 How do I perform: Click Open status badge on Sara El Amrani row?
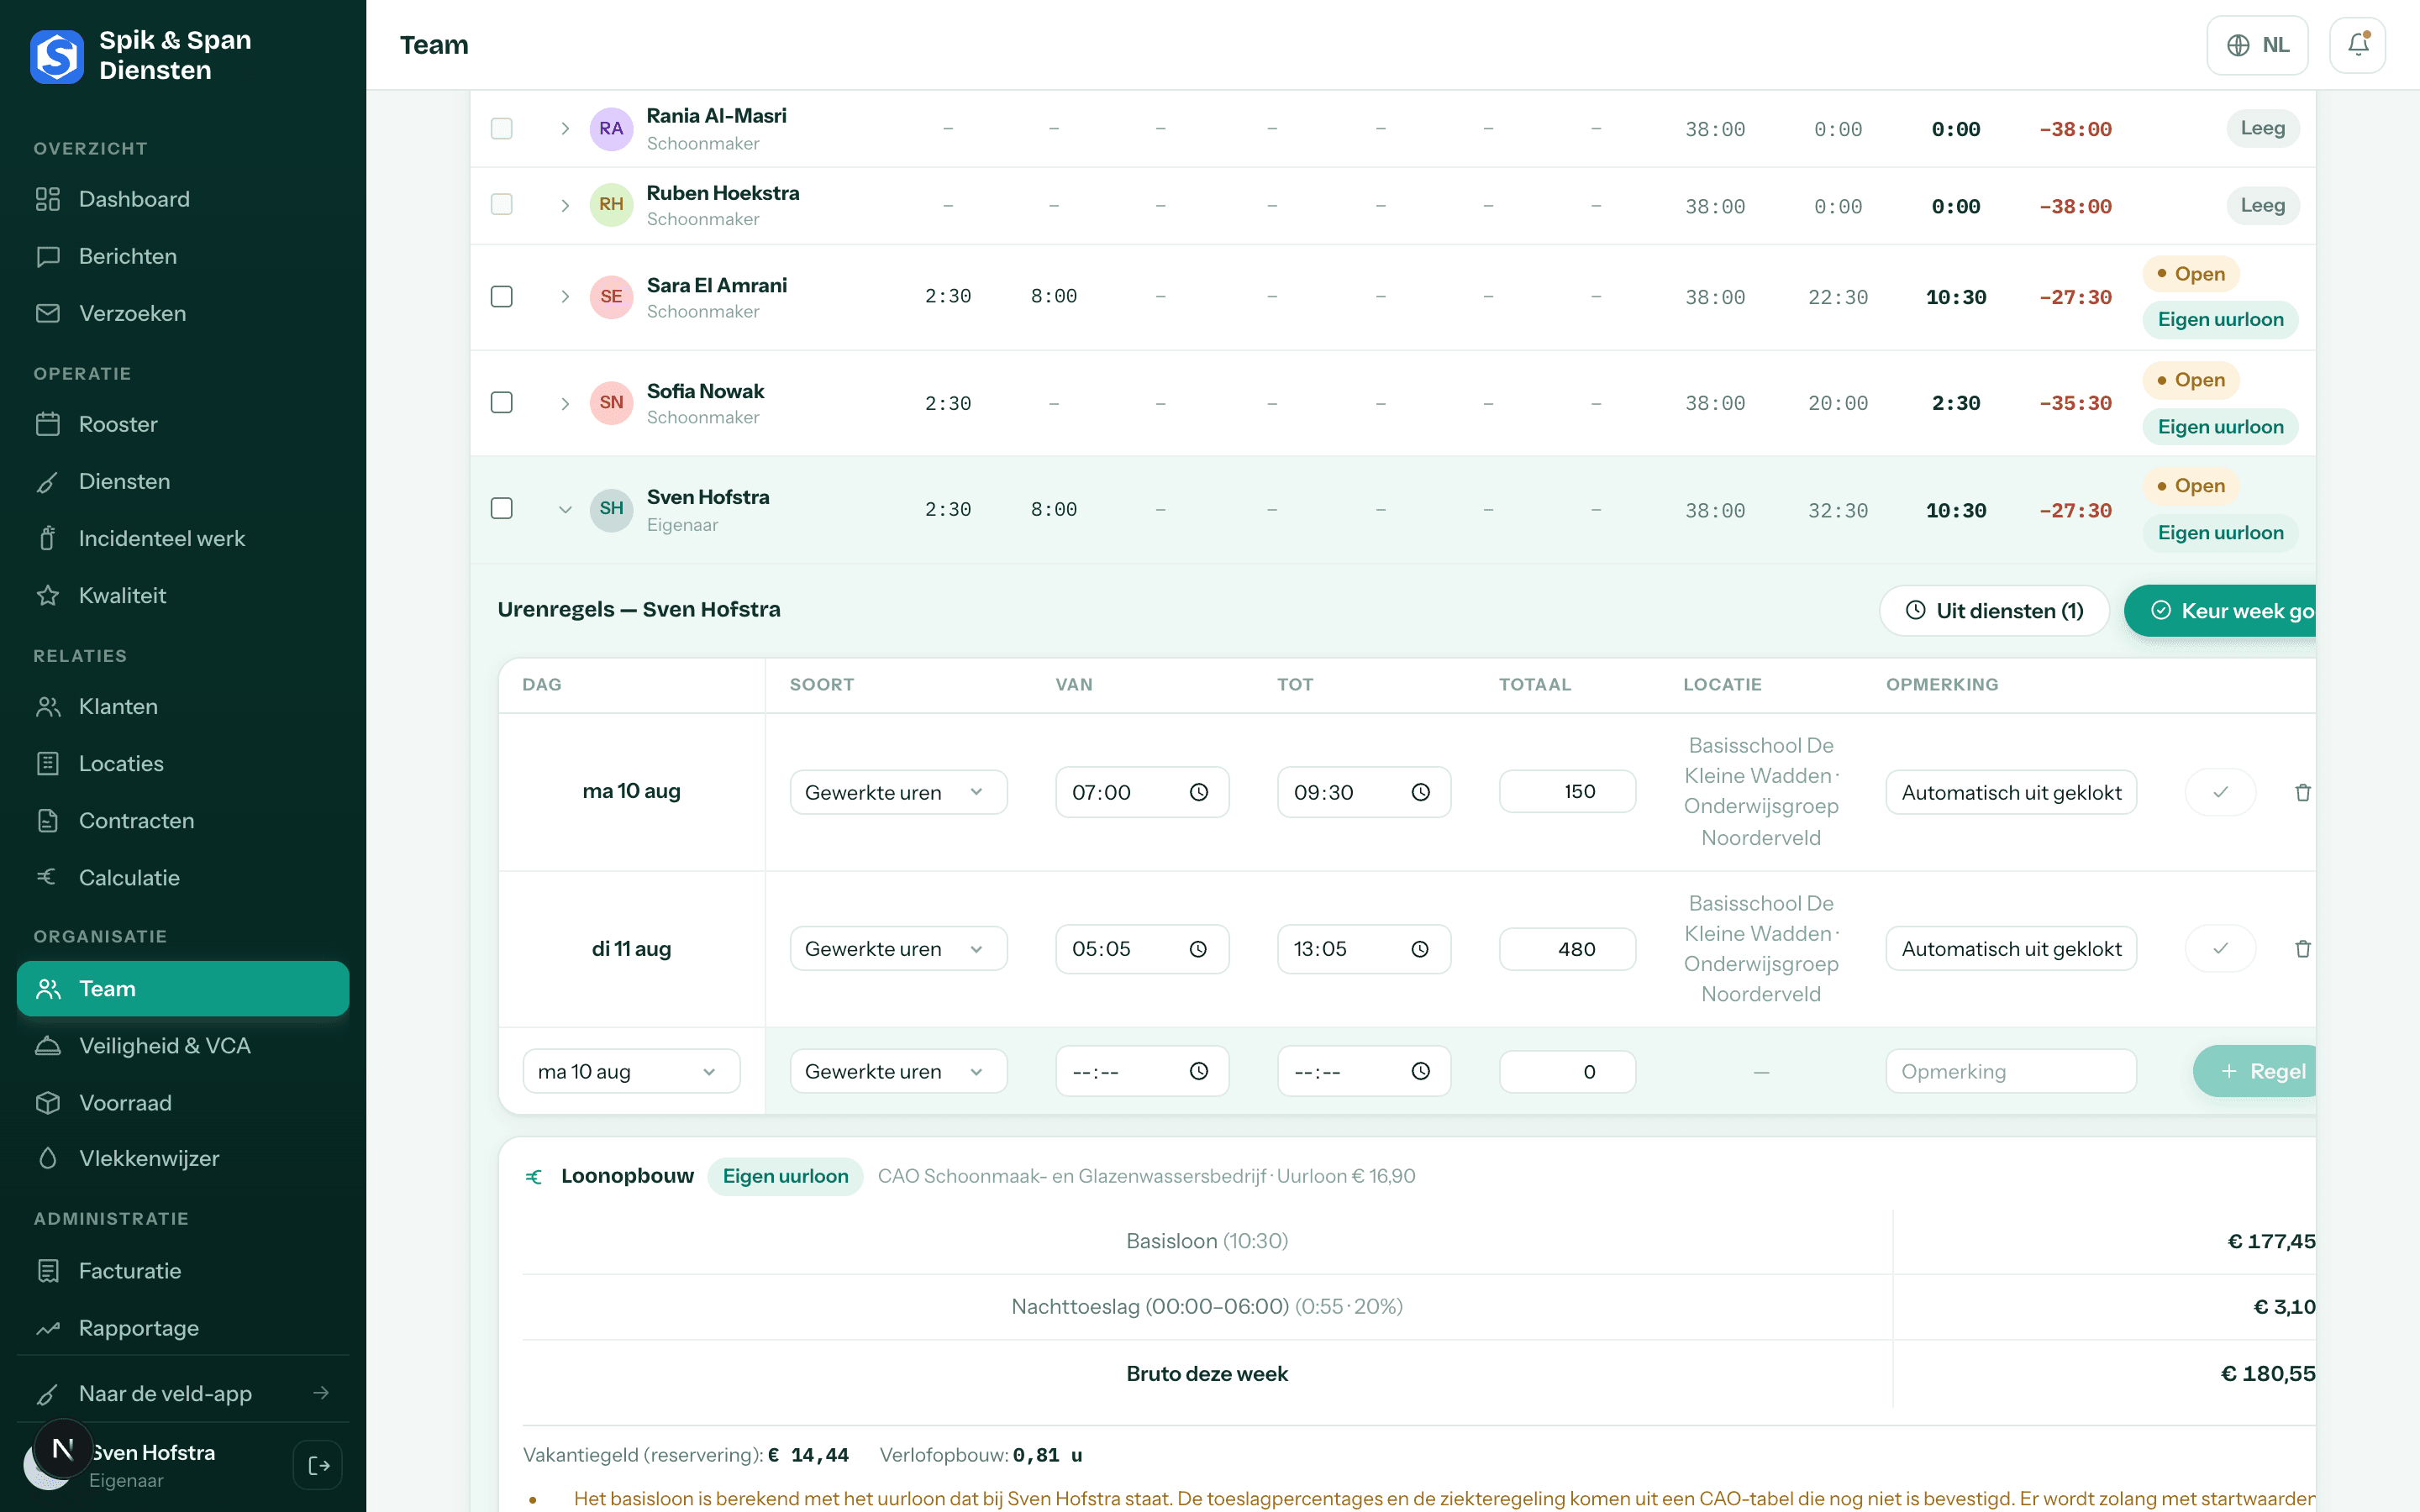click(x=2190, y=273)
